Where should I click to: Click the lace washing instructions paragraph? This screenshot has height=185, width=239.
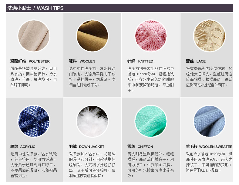pos(209,77)
